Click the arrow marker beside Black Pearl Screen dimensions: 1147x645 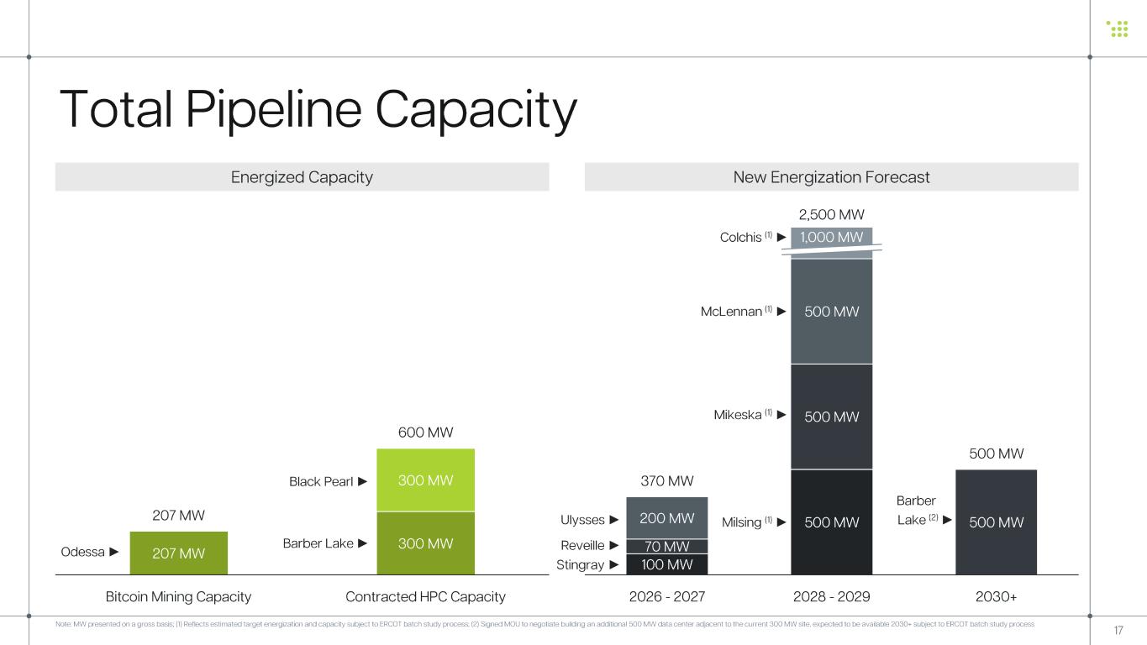click(x=362, y=481)
